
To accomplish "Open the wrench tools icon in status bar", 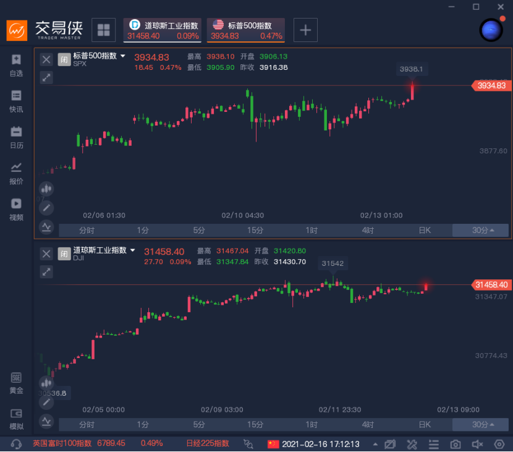I will click(412, 444).
